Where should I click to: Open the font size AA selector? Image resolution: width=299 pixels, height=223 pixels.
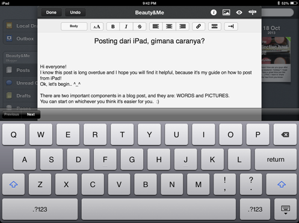click(97, 26)
